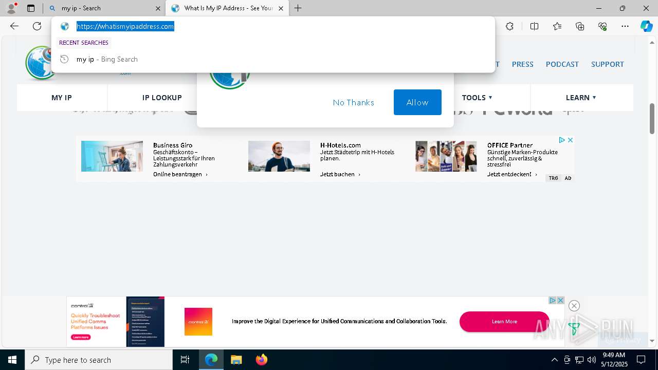Open Browser essentials heart icon

(602, 26)
